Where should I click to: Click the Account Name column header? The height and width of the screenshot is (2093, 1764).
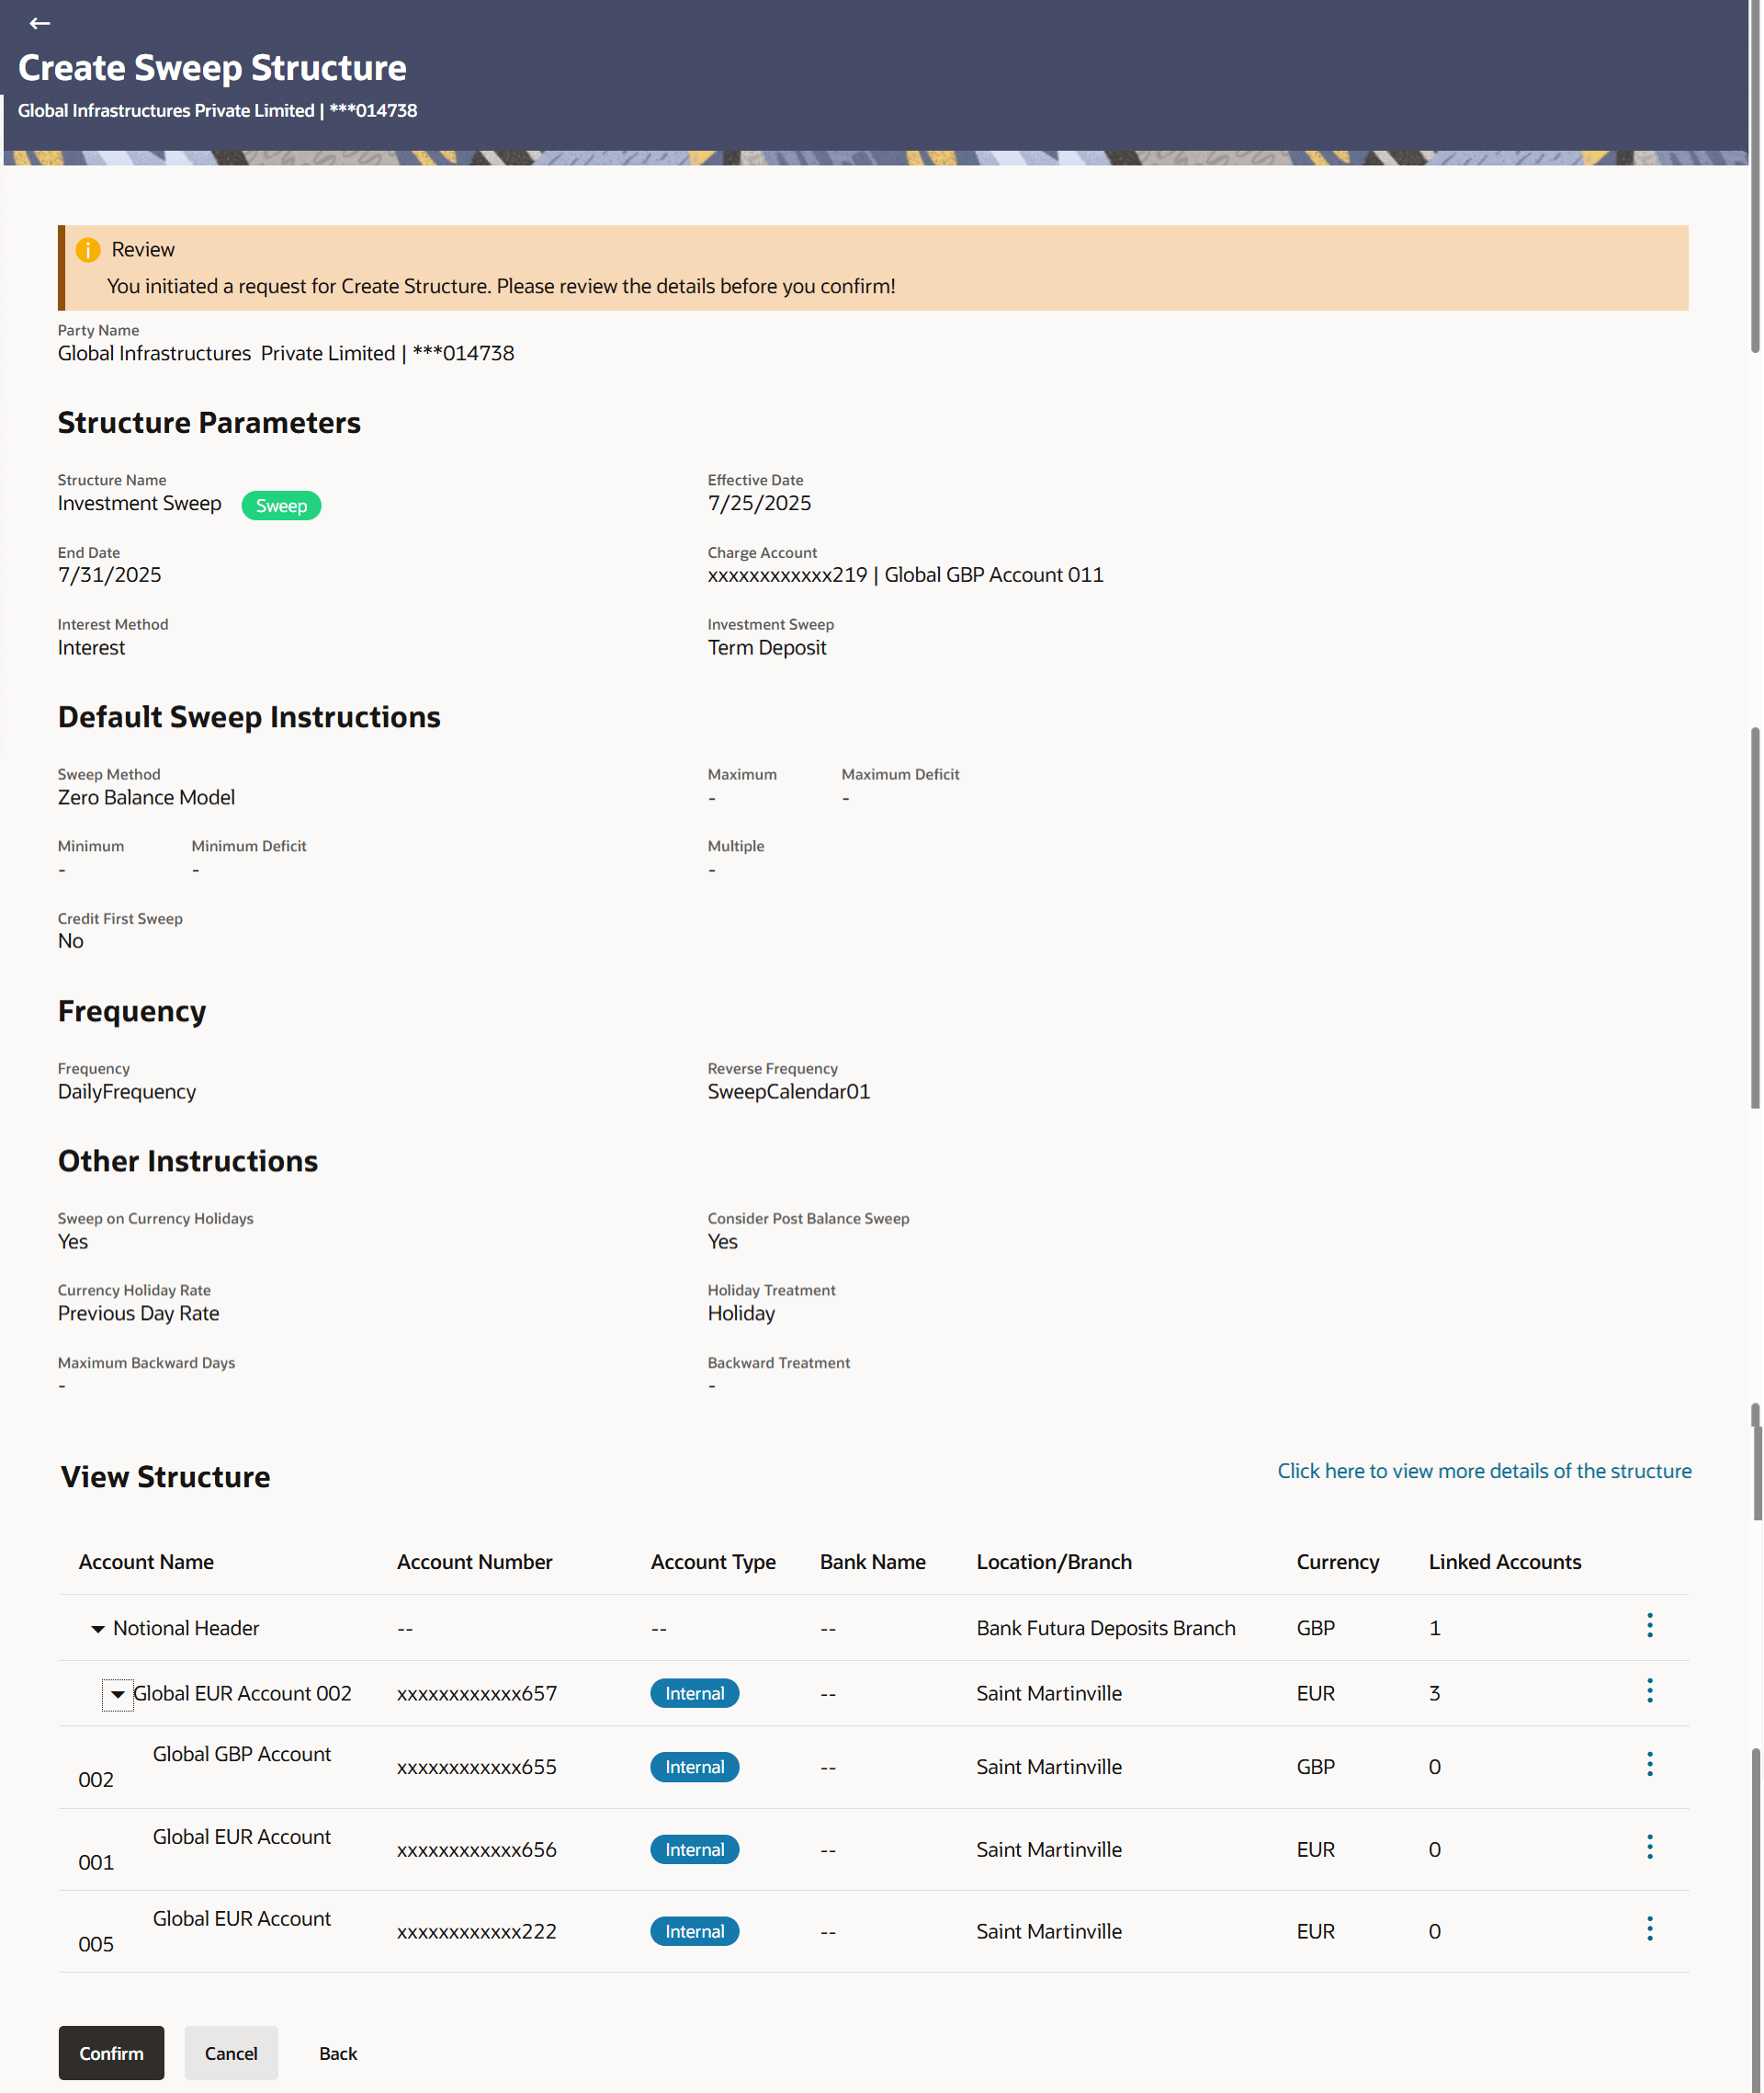pyautogui.click(x=146, y=1562)
